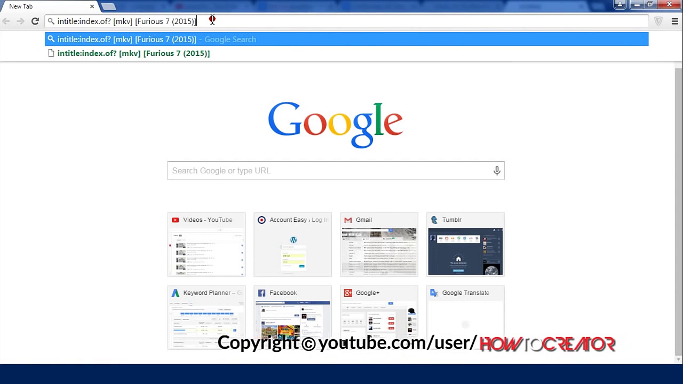Click the Facebook favicon on its tile

(261, 293)
